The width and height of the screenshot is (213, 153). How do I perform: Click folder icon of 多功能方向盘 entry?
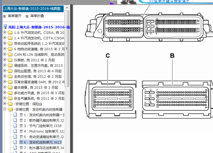[x=10, y=93]
